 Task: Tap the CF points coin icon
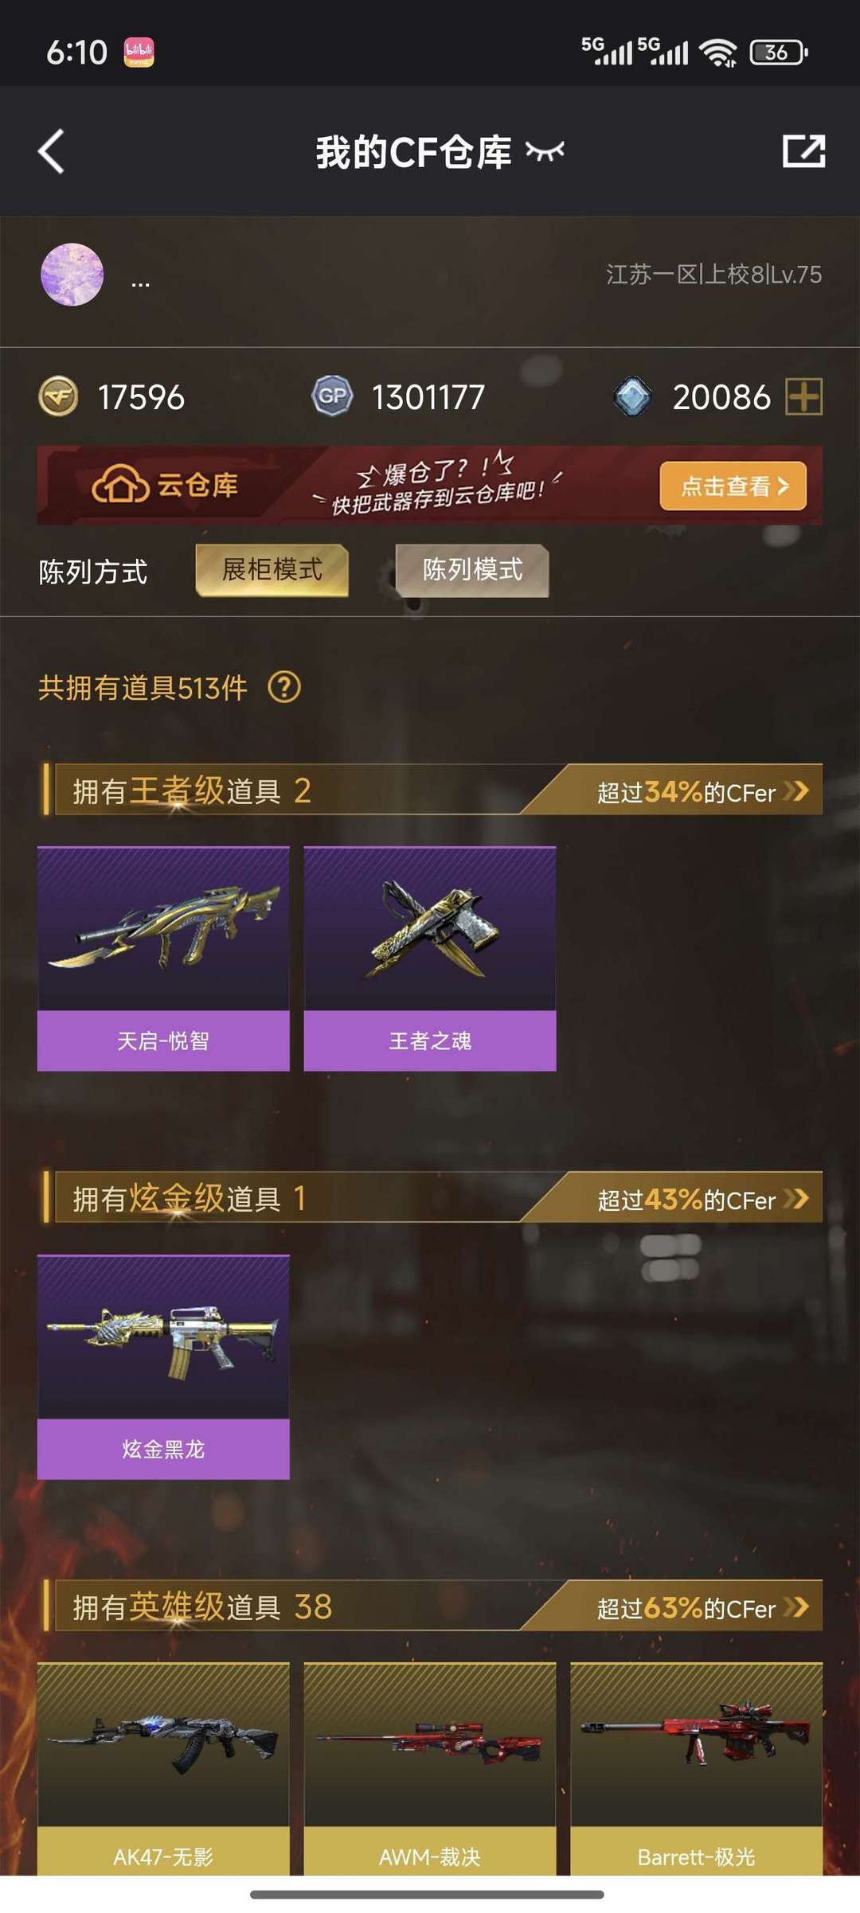click(58, 396)
